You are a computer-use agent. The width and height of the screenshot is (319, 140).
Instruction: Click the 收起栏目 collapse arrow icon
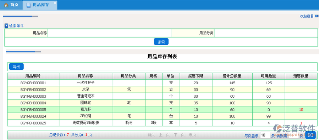point(317,16)
